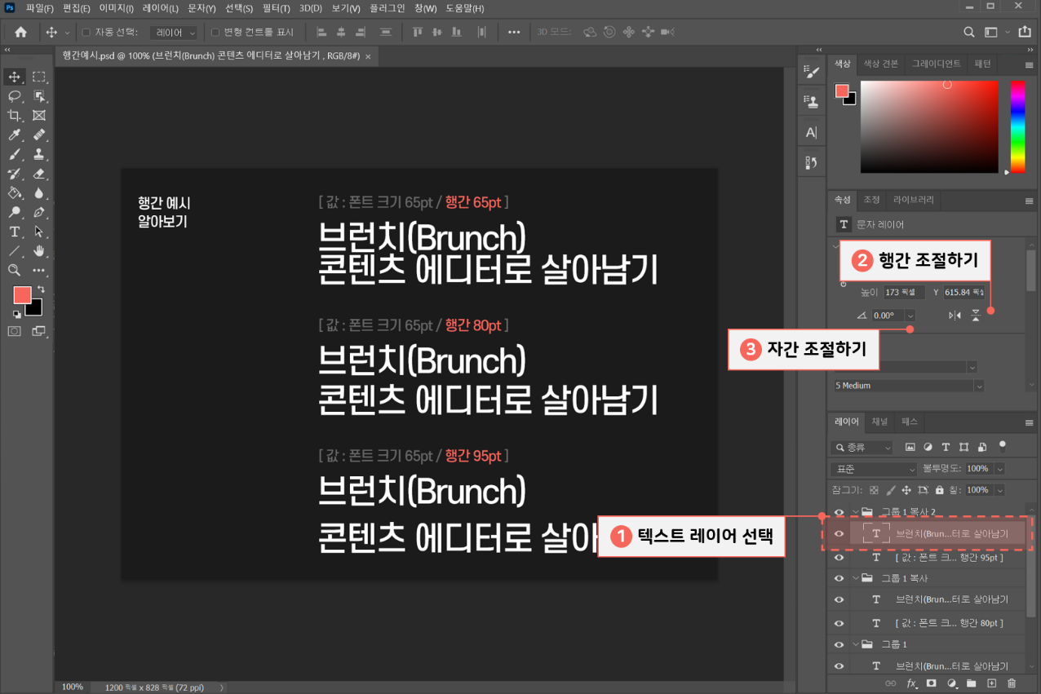The height and width of the screenshot is (694, 1041).
Task: Create a new group folder icon
Action: 972,683
